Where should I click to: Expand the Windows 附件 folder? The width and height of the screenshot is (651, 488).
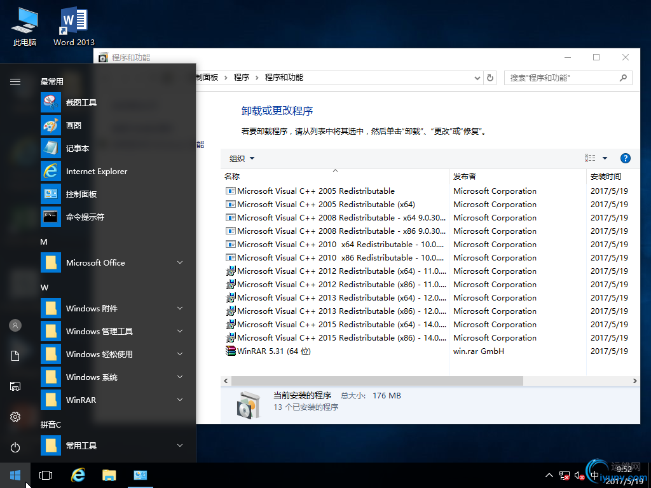tap(113, 308)
